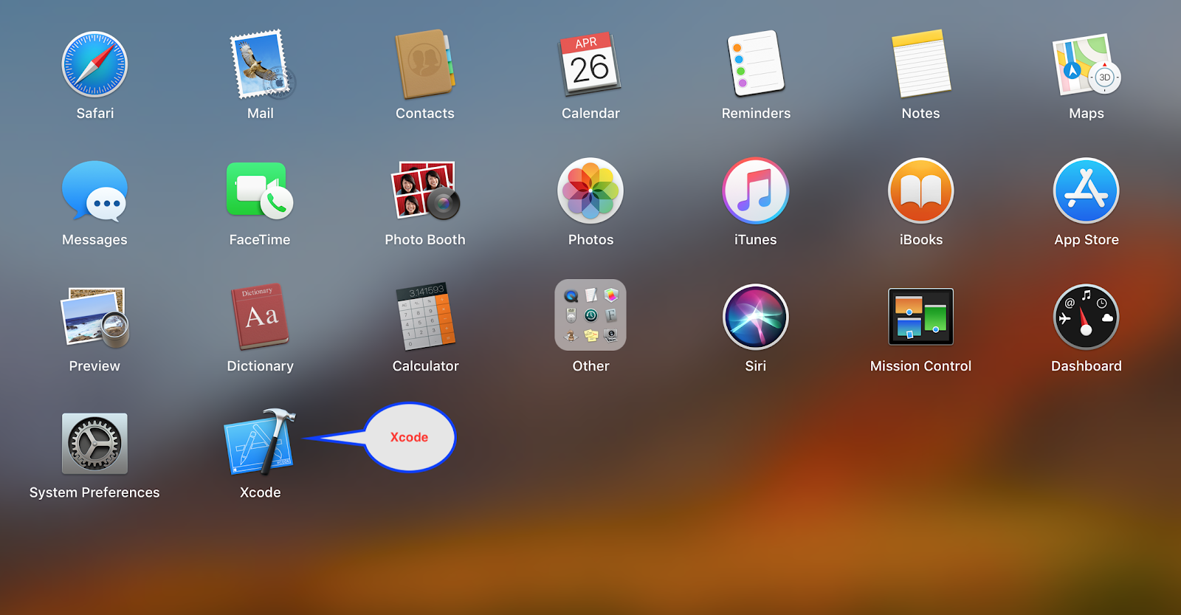Launch the Calculator app
Image resolution: width=1181 pixels, height=615 pixels.
pyautogui.click(x=426, y=317)
